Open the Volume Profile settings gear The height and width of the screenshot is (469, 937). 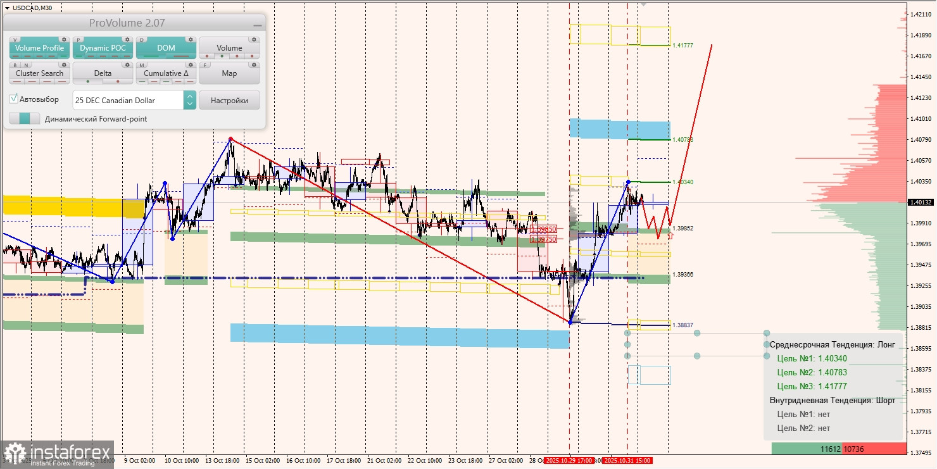click(x=64, y=39)
